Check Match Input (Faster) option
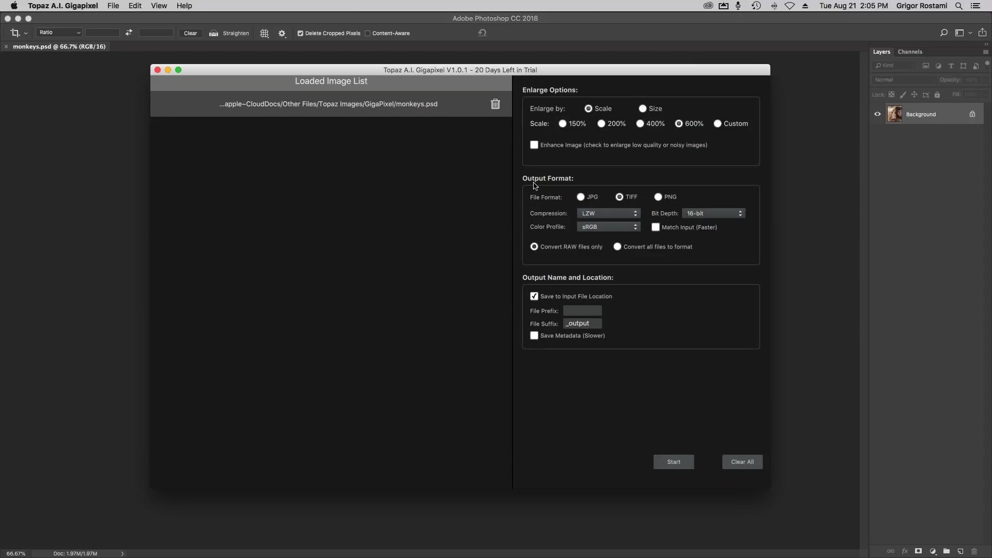This screenshot has height=558, width=992. click(x=655, y=227)
